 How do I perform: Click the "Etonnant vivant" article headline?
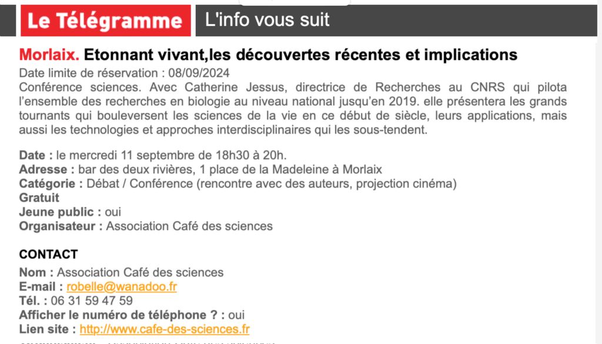coord(300,55)
